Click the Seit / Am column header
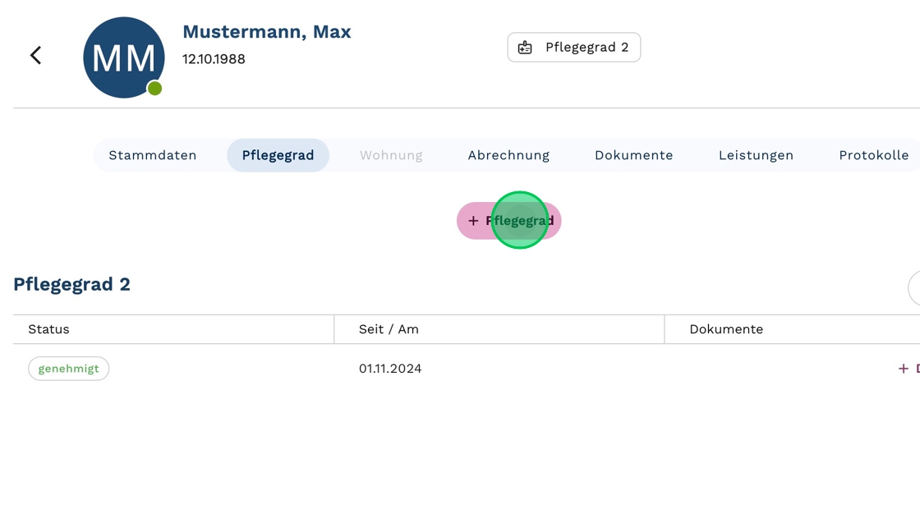 point(389,329)
